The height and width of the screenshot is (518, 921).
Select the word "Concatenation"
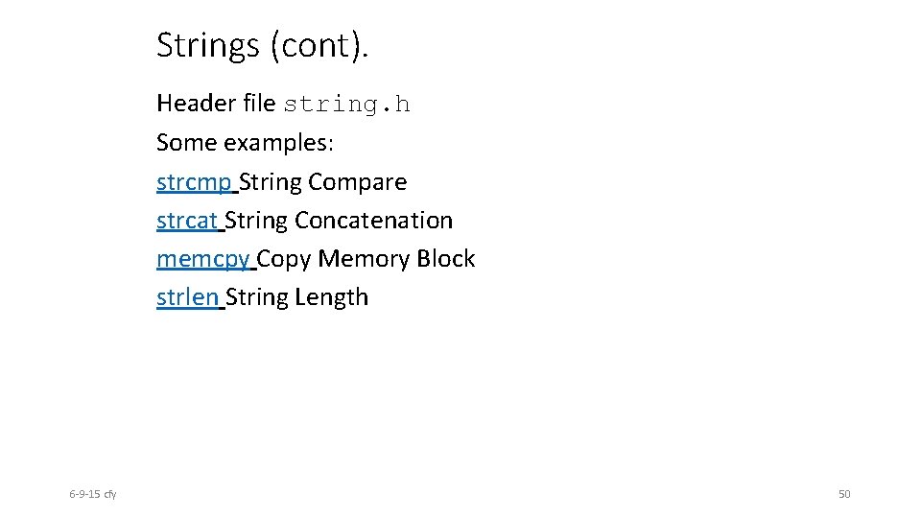coord(373,221)
